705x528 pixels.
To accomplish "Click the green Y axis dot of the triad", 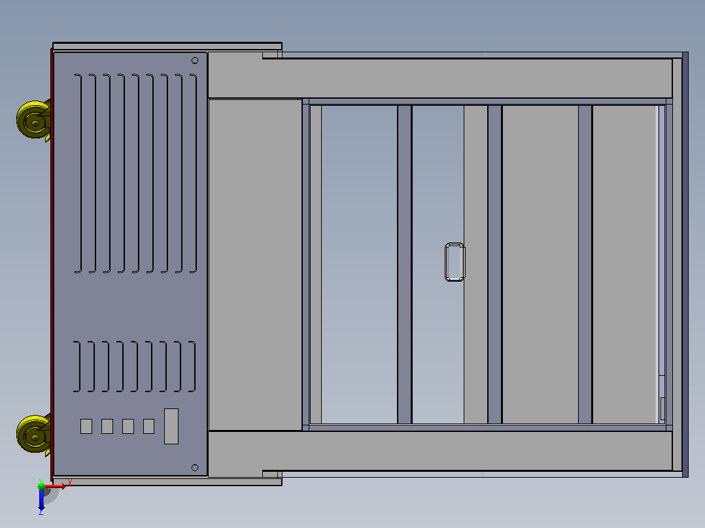I will click(41, 486).
